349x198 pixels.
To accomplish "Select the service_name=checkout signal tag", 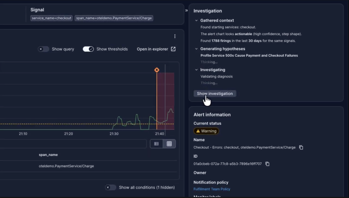I will (52, 18).
